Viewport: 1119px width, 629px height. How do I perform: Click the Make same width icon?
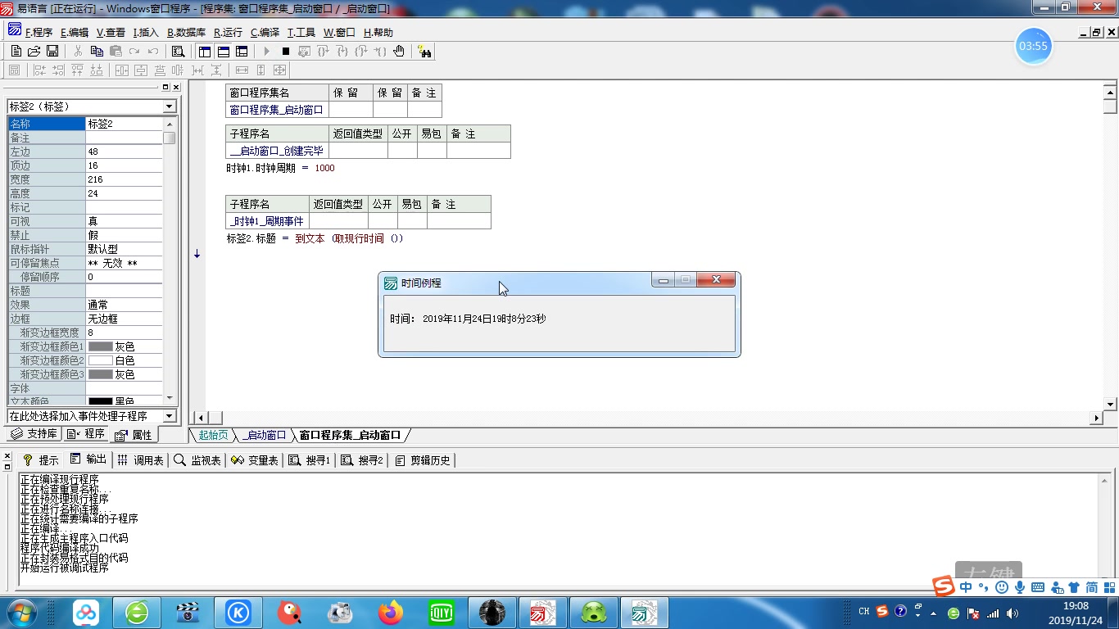tap(242, 70)
